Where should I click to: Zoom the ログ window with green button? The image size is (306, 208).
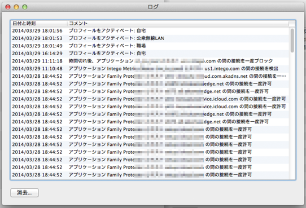25,7
